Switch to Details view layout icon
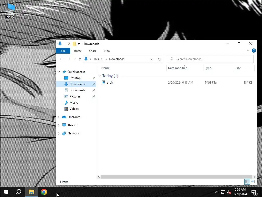This screenshot has height=197, width=262. (x=247, y=182)
